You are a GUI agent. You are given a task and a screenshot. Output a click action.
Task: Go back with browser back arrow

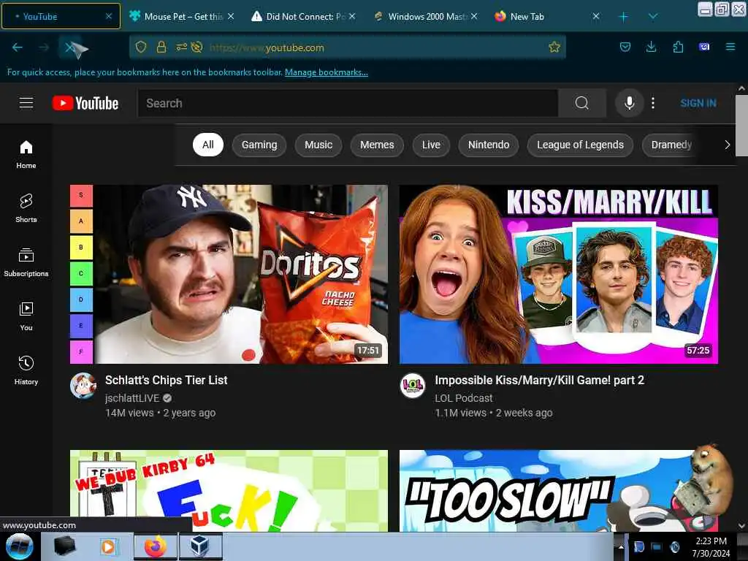tap(18, 47)
